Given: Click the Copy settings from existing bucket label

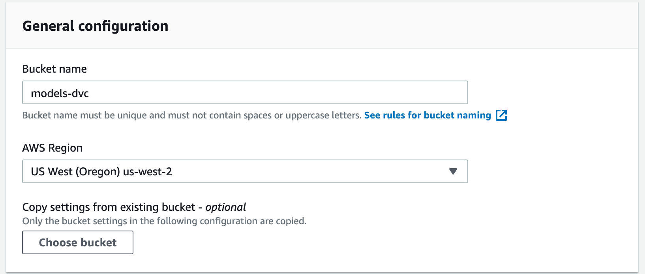Looking at the screenshot, I should pyautogui.click(x=109, y=207).
